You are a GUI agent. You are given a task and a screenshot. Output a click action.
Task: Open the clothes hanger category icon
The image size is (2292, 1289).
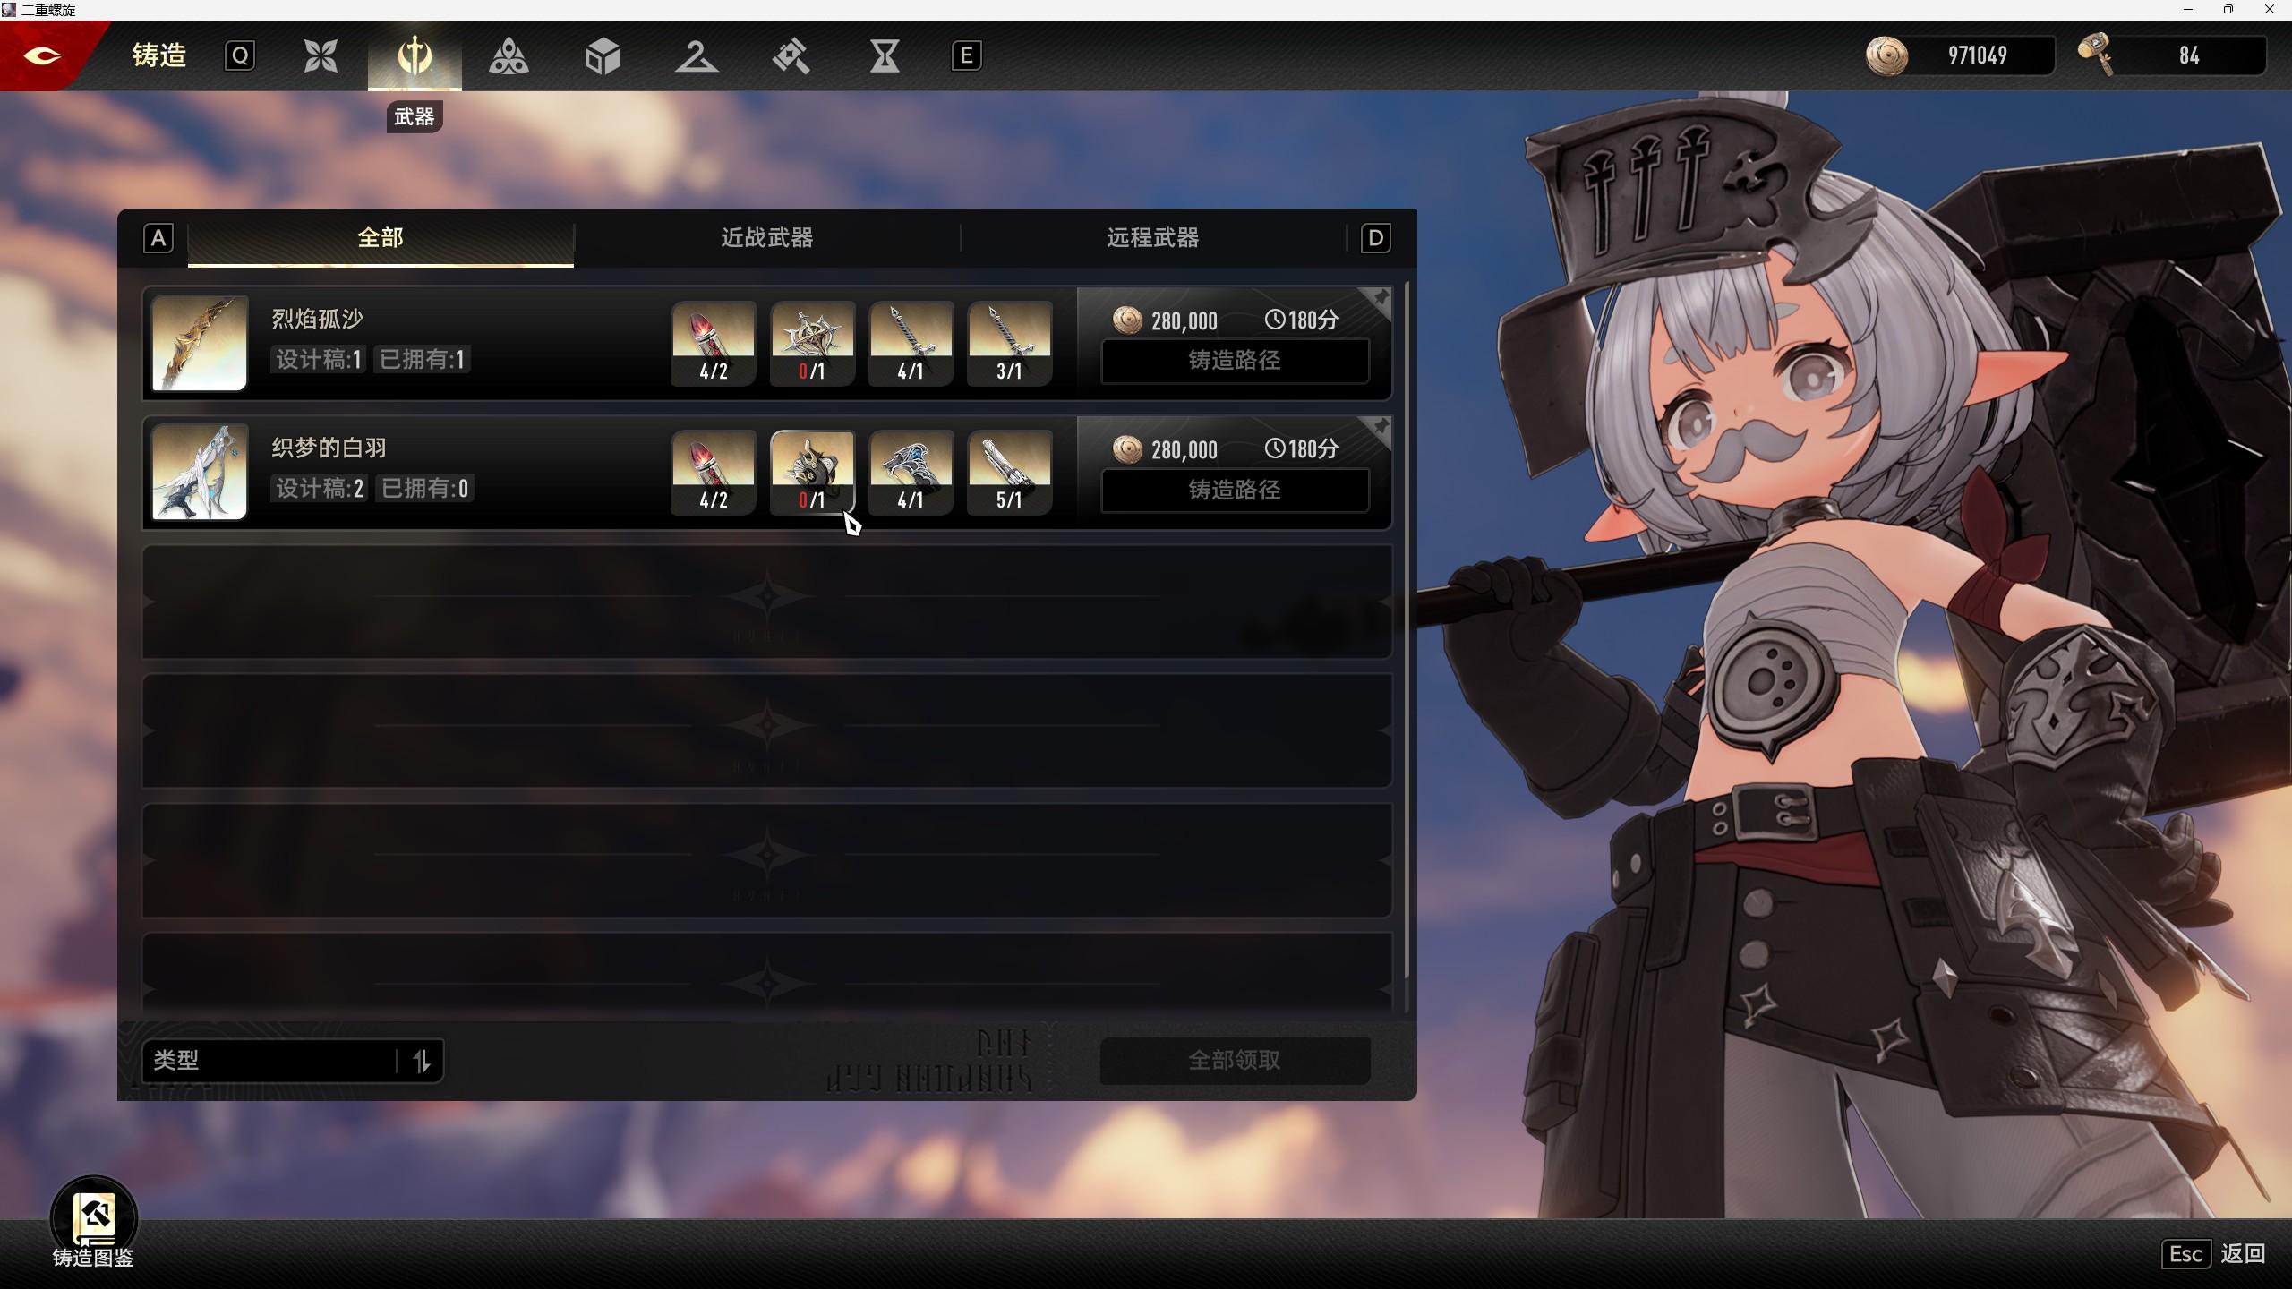pyautogui.click(x=697, y=56)
